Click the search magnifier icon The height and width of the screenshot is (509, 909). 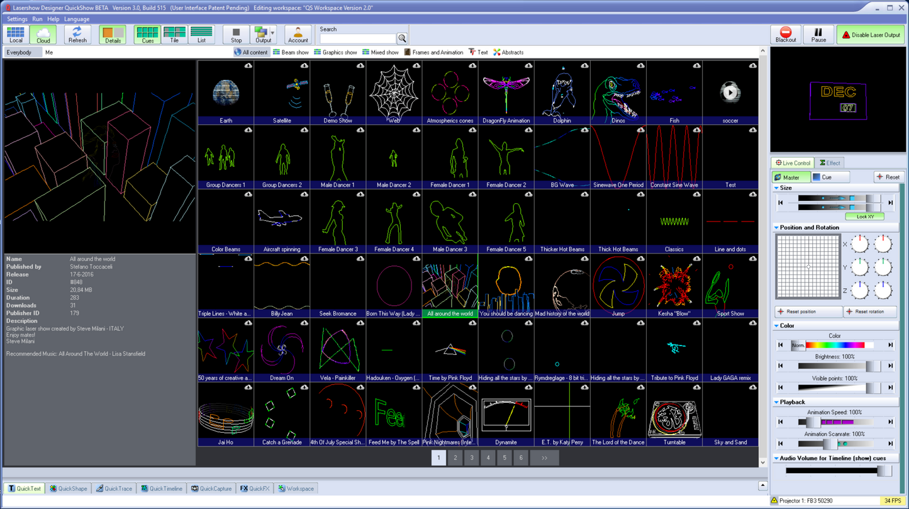pyautogui.click(x=402, y=39)
